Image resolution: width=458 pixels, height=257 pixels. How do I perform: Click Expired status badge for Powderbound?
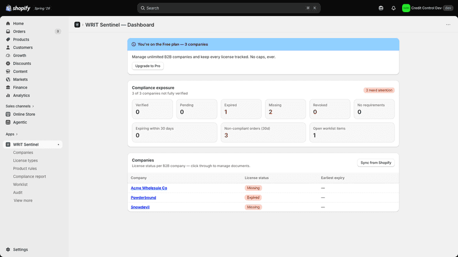[253, 197]
